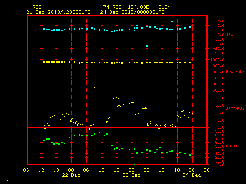
Task: Click the date range header text
Action: pyautogui.click(x=95, y=12)
